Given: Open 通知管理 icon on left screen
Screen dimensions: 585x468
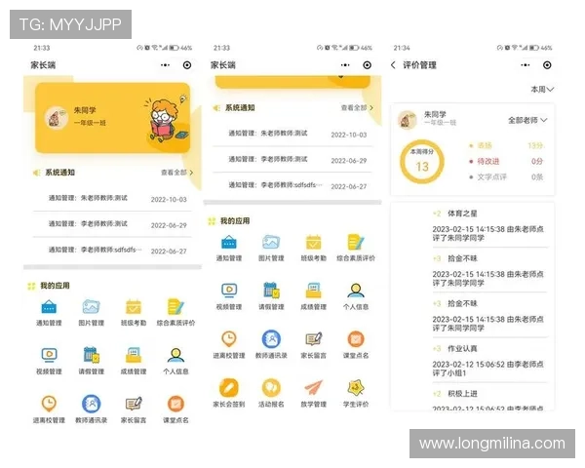Looking at the screenshot, I should click(x=50, y=307).
